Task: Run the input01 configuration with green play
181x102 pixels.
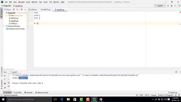Action: point(168,6)
